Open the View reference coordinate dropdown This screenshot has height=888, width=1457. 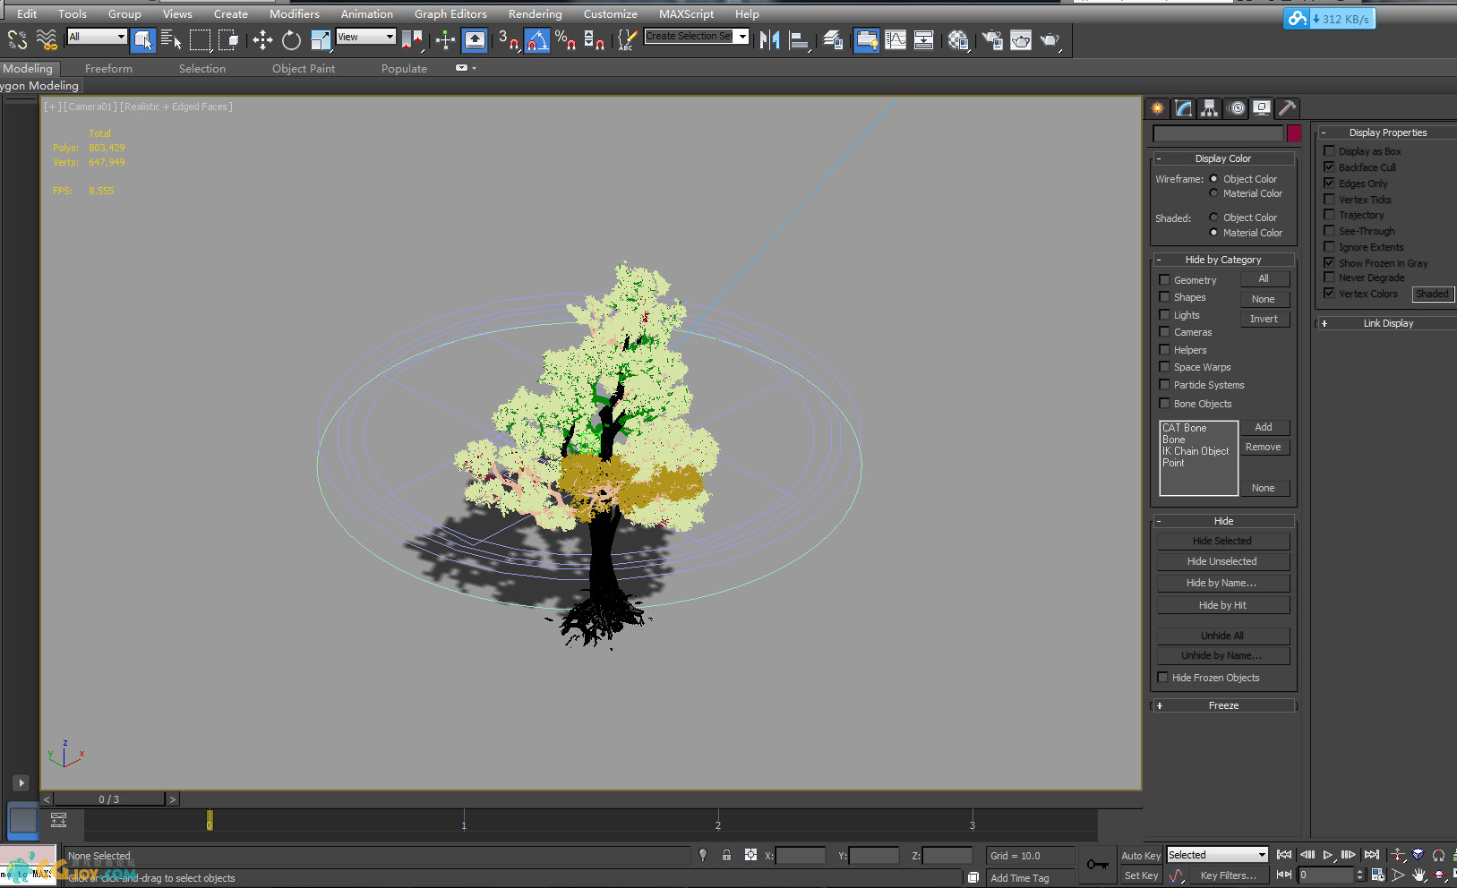click(x=365, y=37)
